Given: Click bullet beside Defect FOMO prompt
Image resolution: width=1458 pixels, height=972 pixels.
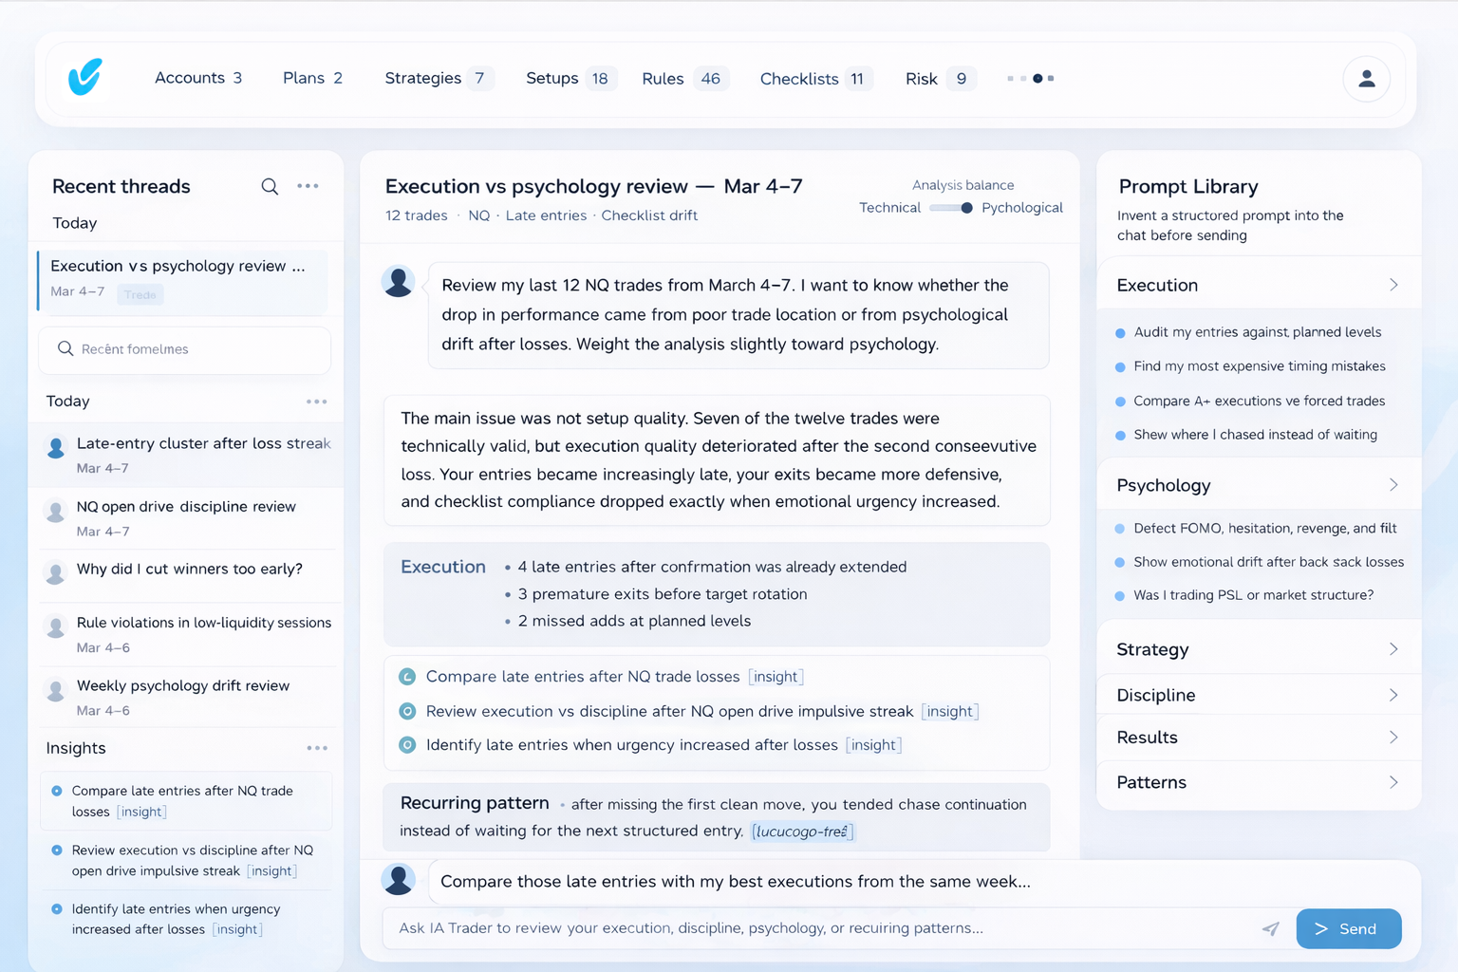Looking at the screenshot, I should point(1120,529).
